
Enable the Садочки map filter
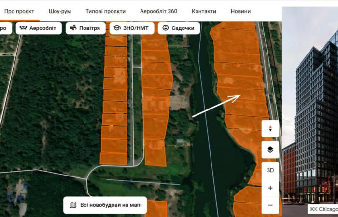tap(179, 28)
